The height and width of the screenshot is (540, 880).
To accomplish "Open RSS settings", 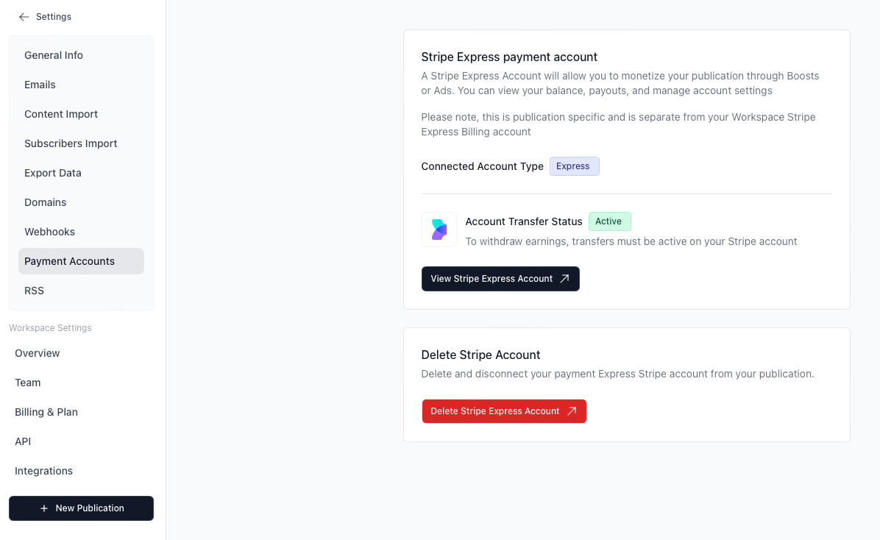I will pyautogui.click(x=35, y=291).
